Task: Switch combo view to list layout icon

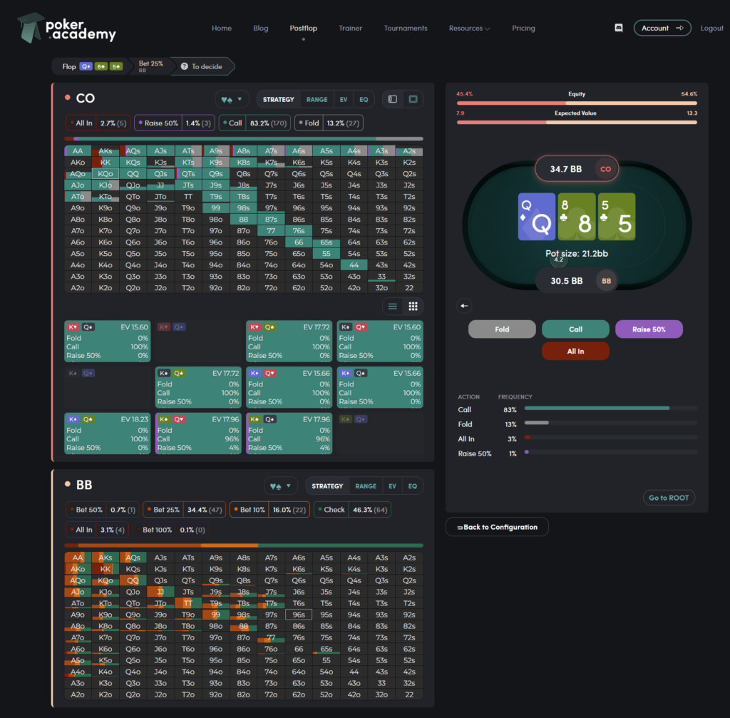Action: 392,306
